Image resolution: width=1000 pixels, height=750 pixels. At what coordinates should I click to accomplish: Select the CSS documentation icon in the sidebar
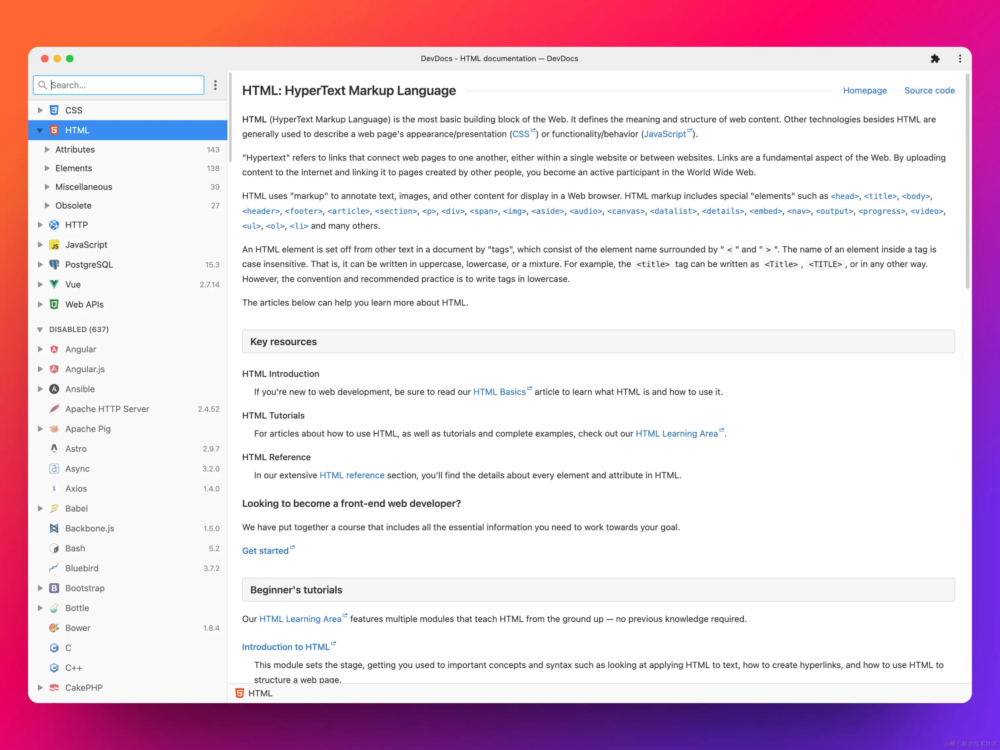[54, 110]
